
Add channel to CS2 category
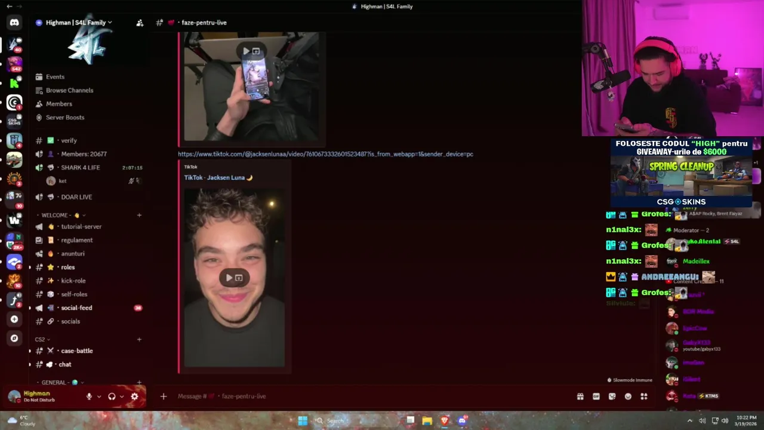[x=139, y=339]
